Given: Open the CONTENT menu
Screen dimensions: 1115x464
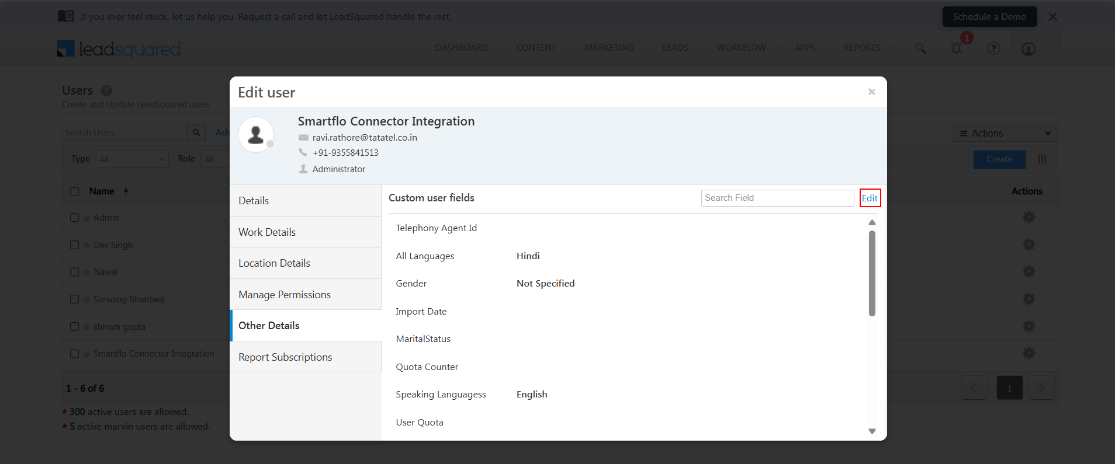Looking at the screenshot, I should pyautogui.click(x=536, y=48).
